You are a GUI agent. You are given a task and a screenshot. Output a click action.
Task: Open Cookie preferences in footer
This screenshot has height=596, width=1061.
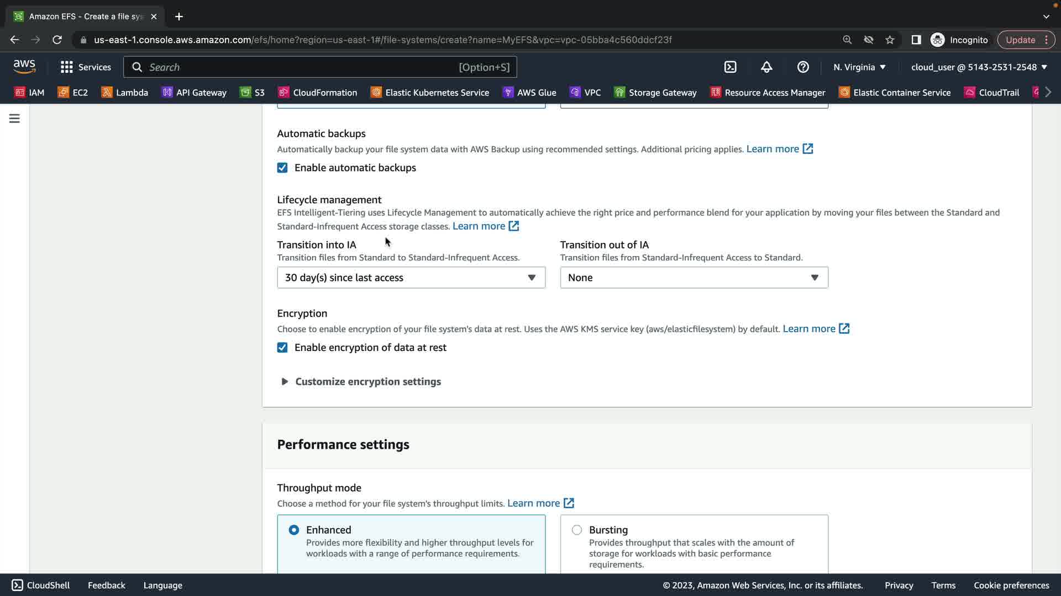pos(1011,585)
